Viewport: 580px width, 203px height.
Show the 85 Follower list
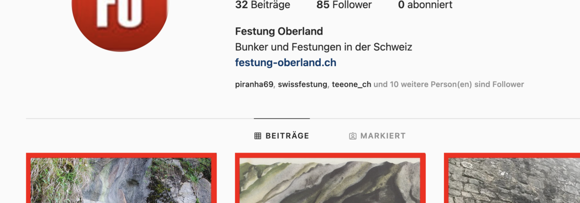344,5
